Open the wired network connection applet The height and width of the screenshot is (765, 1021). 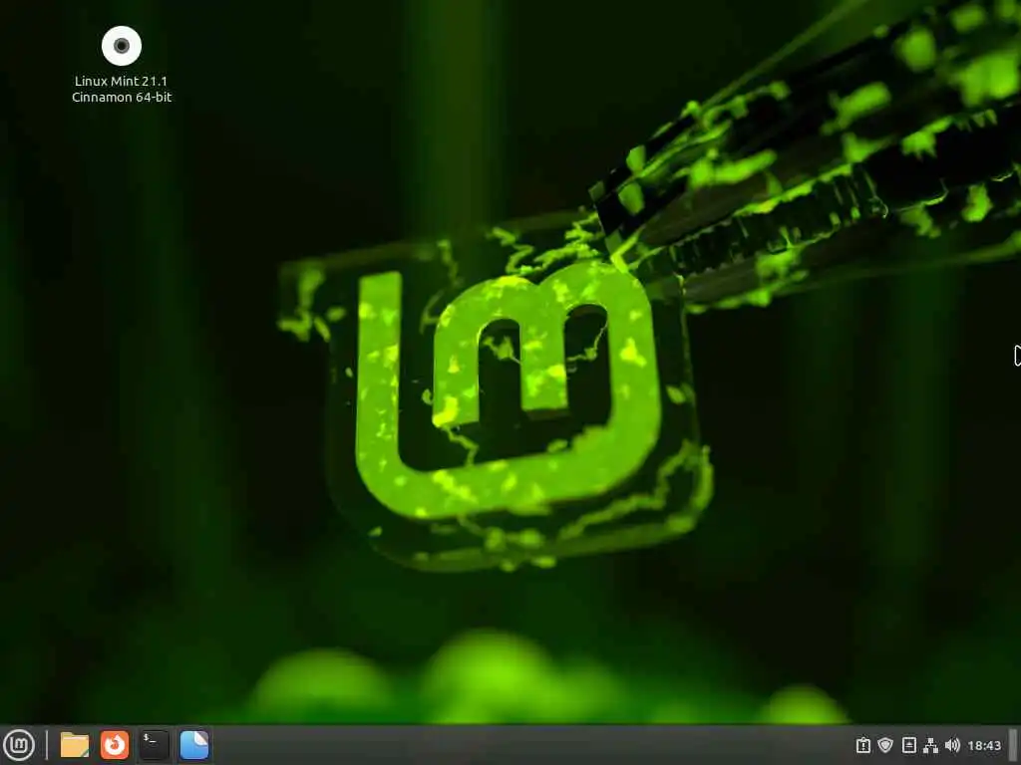tap(931, 745)
